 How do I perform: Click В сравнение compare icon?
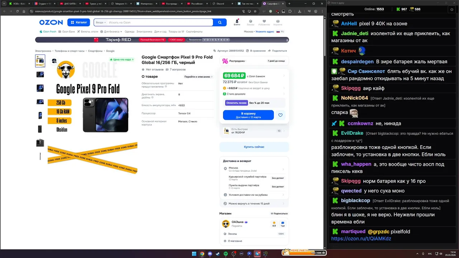tap(248, 51)
